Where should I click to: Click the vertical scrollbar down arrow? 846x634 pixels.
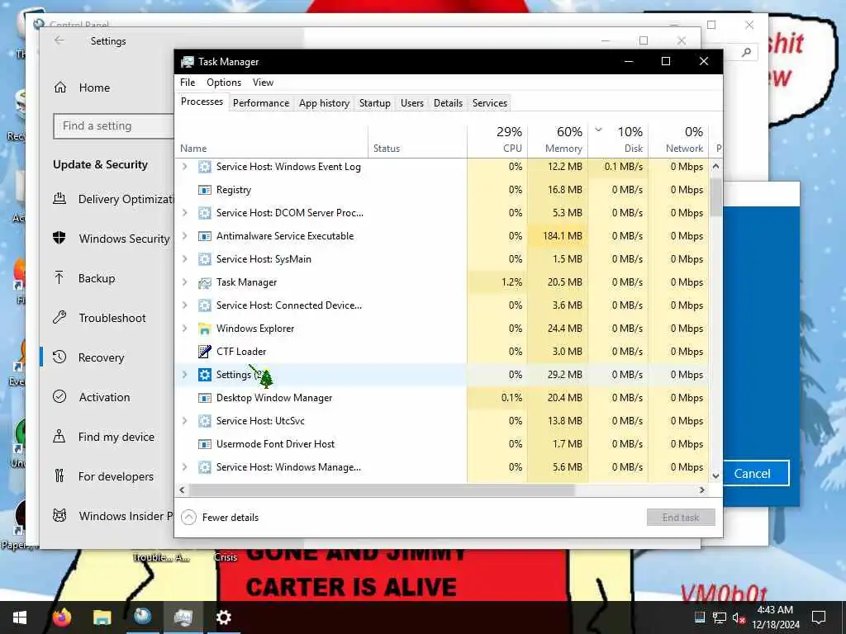point(716,476)
